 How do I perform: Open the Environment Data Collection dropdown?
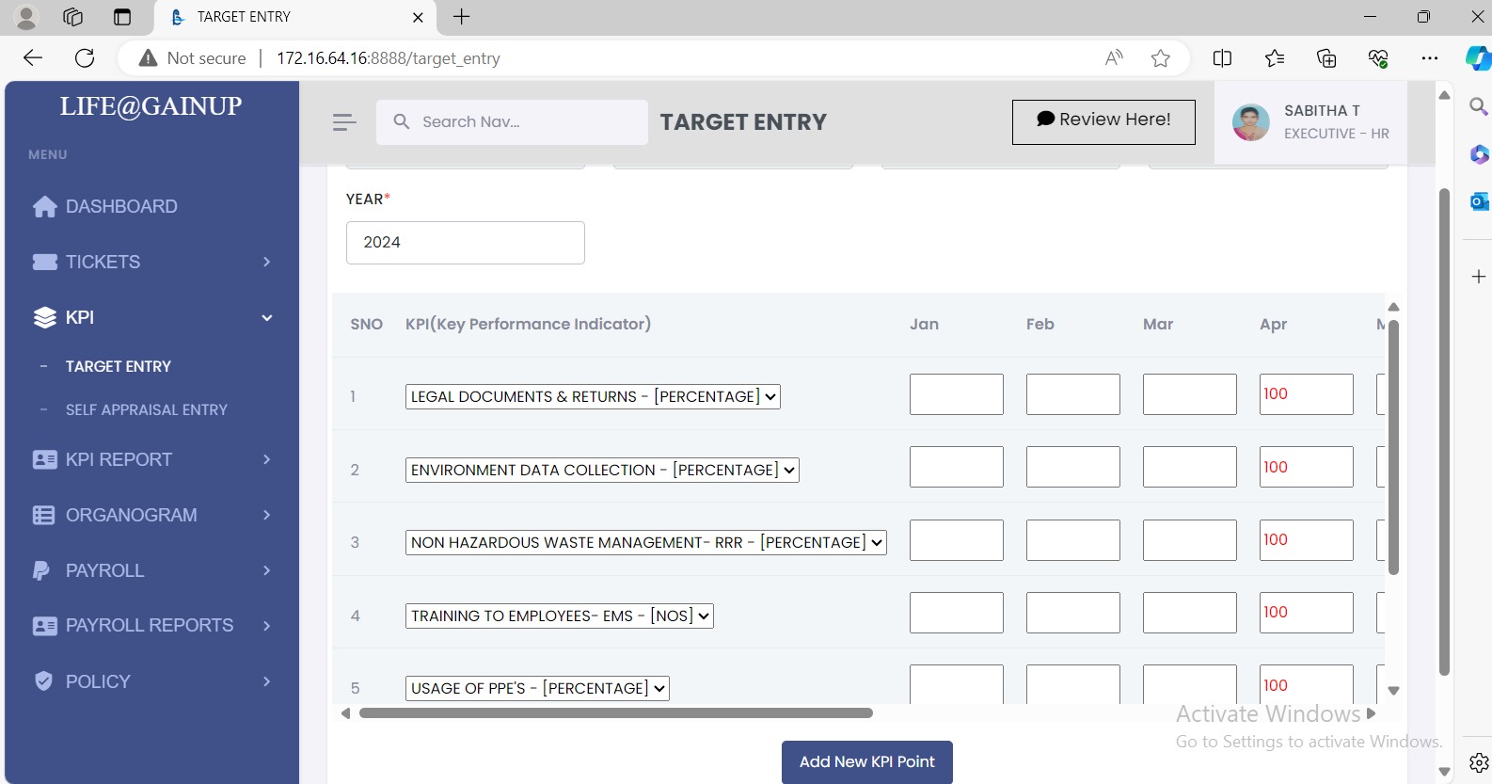click(602, 470)
